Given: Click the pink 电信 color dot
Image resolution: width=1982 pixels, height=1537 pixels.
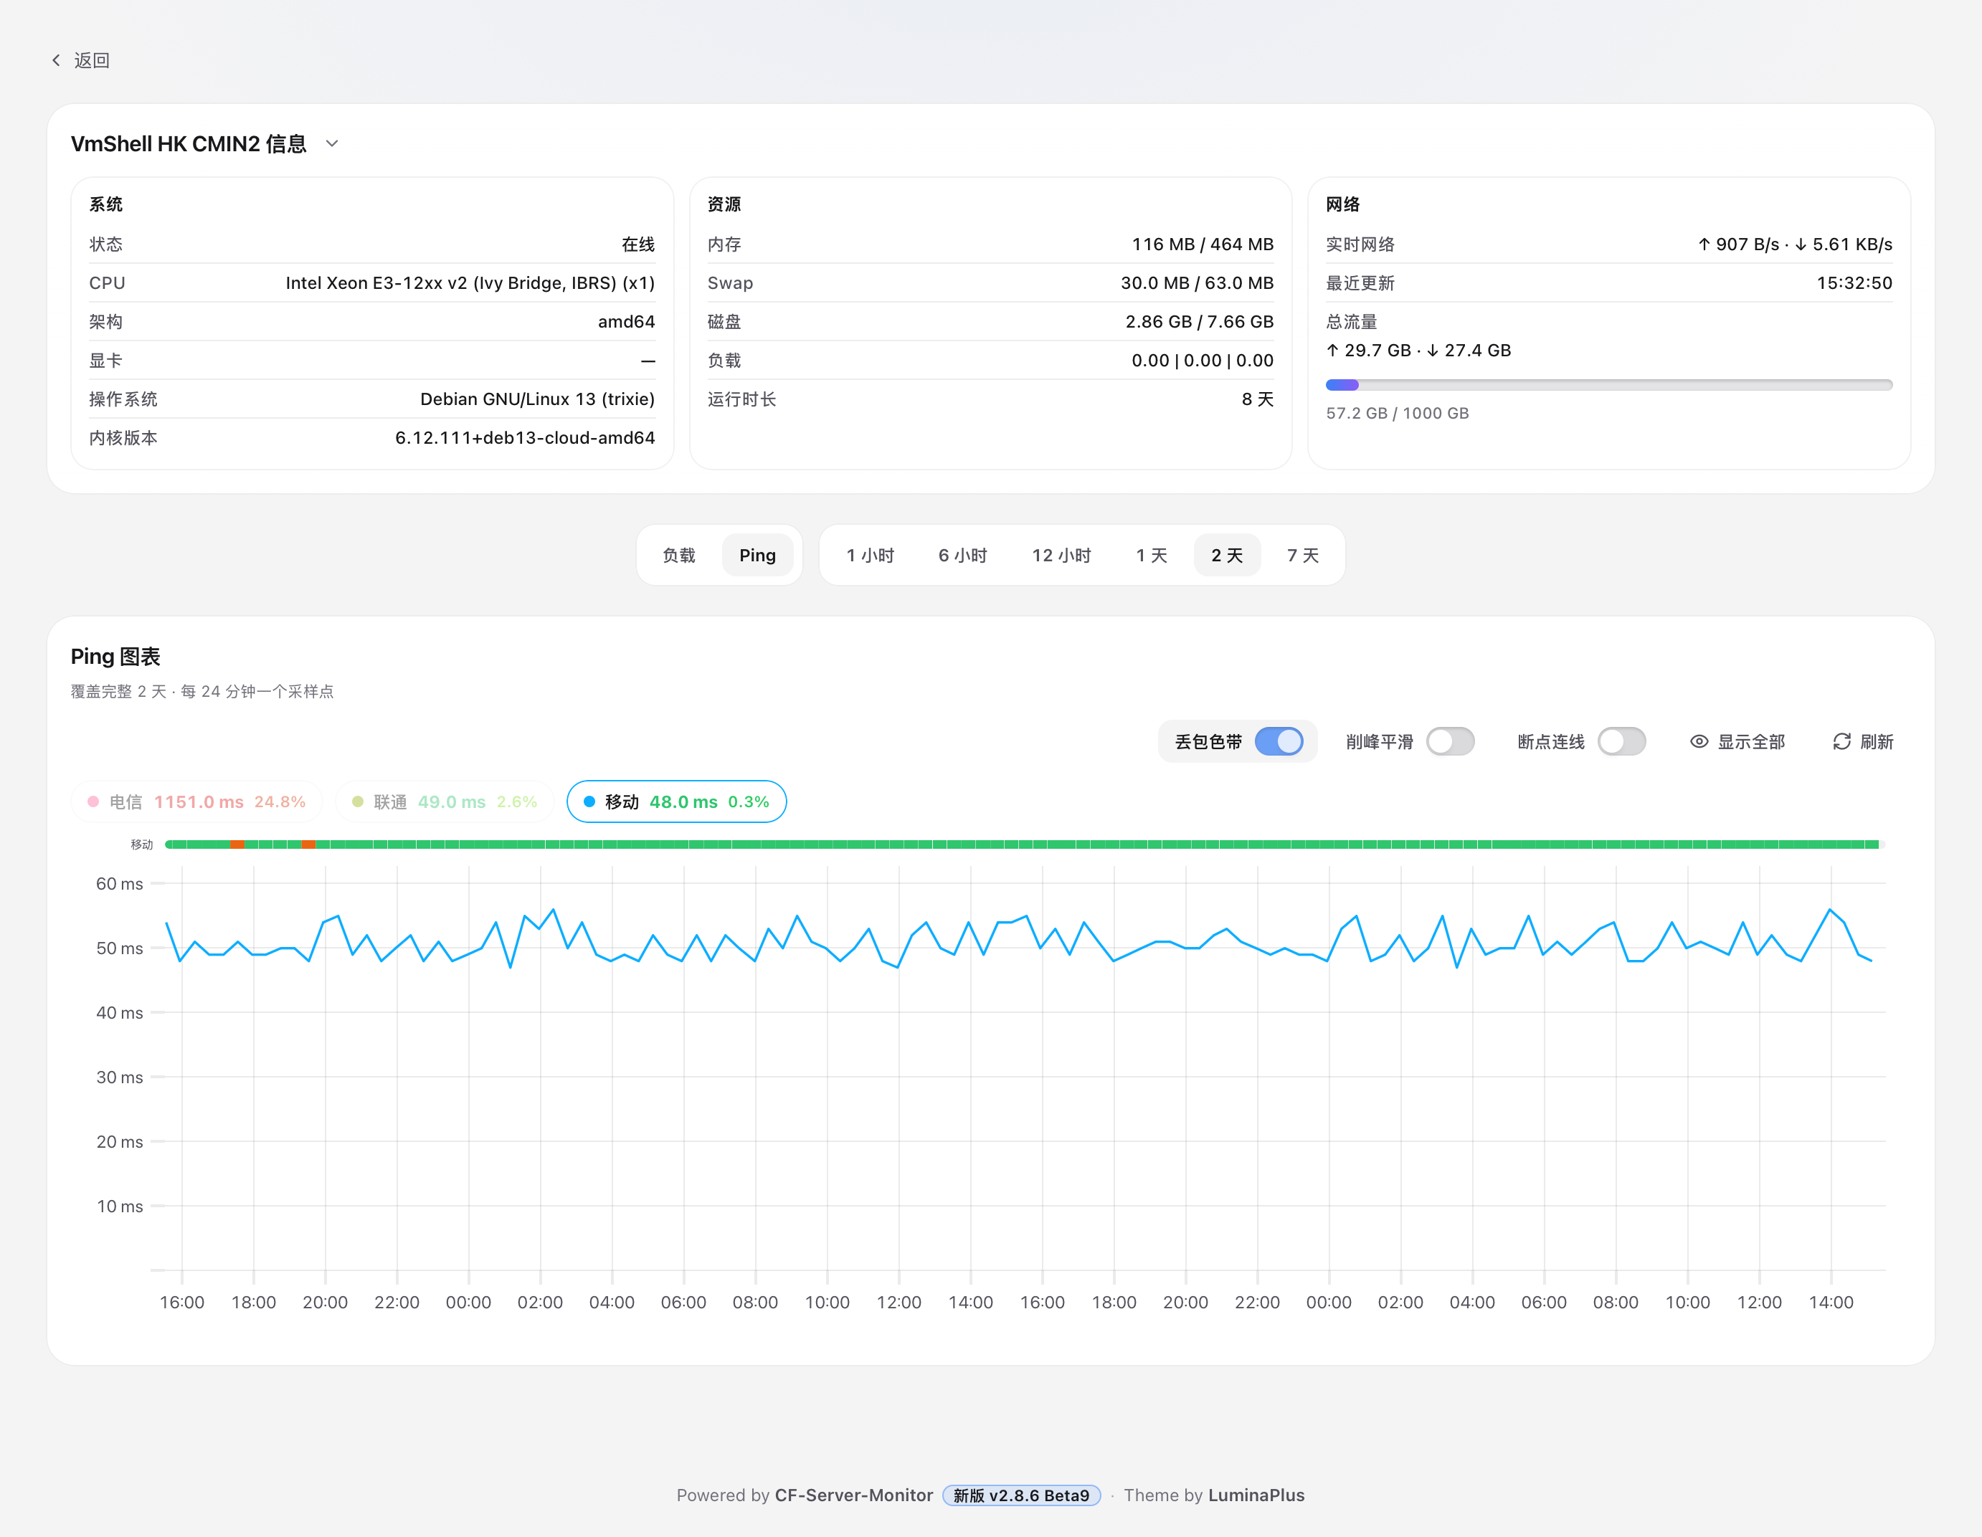Looking at the screenshot, I should (x=93, y=801).
